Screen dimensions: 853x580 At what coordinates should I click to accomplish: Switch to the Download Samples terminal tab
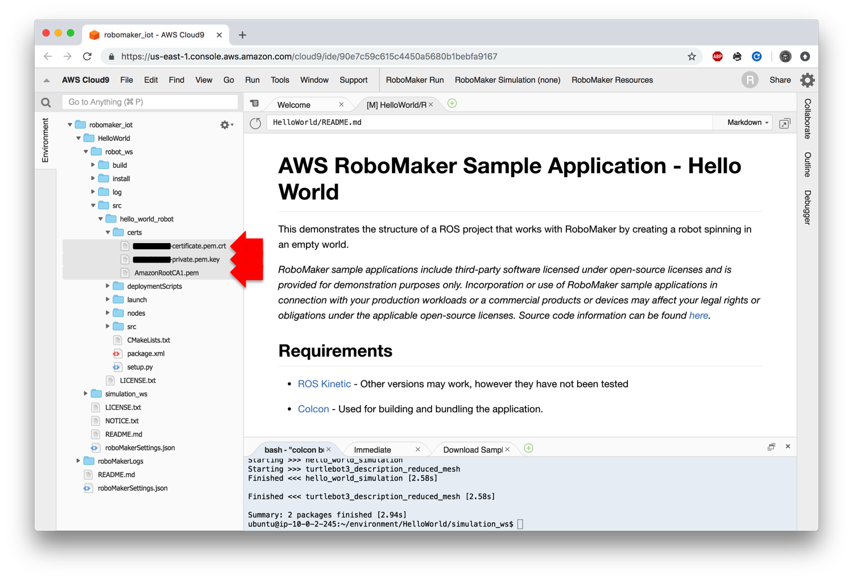click(474, 449)
